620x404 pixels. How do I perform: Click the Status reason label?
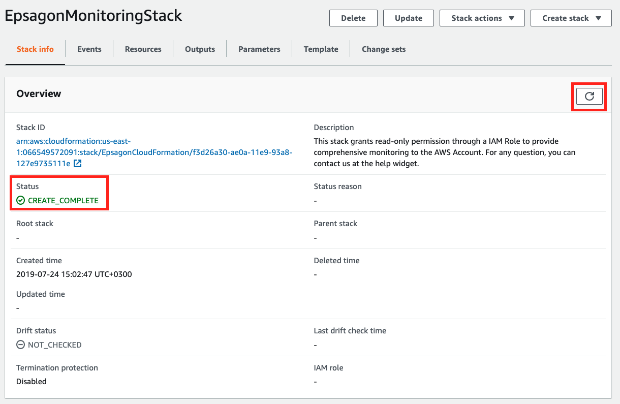tap(338, 187)
